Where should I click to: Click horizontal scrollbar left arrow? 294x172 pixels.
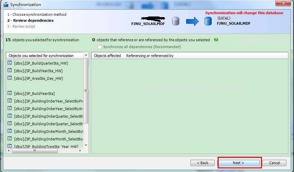(x=9, y=151)
